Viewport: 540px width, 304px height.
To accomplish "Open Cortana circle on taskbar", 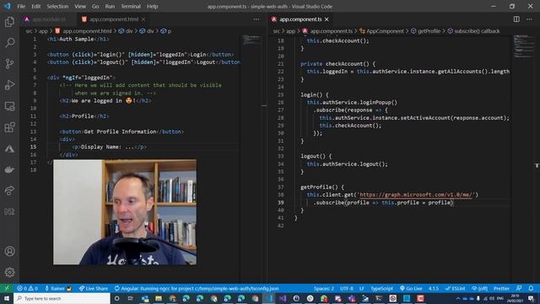I will pyautogui.click(x=116, y=298).
